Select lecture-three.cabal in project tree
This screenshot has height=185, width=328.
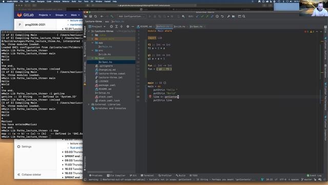110,73
